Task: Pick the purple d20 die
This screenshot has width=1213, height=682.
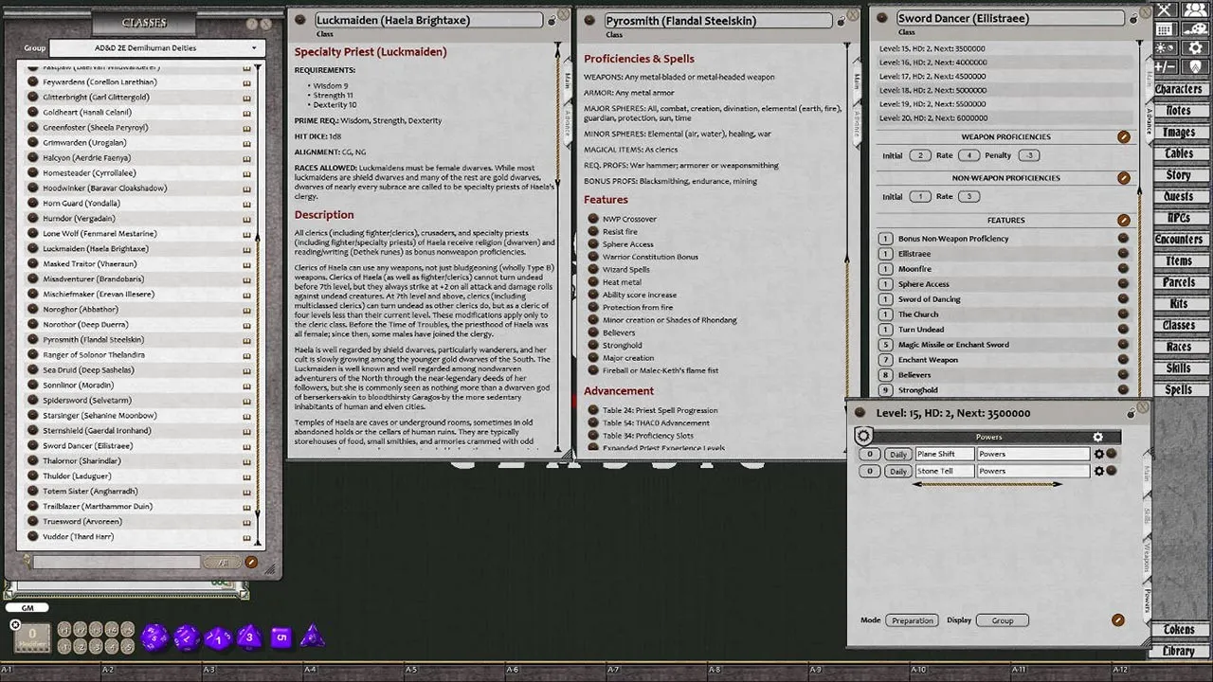Action: (x=154, y=637)
